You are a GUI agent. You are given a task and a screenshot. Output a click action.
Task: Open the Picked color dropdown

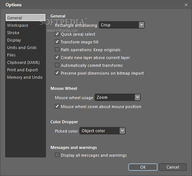[x=102, y=131]
